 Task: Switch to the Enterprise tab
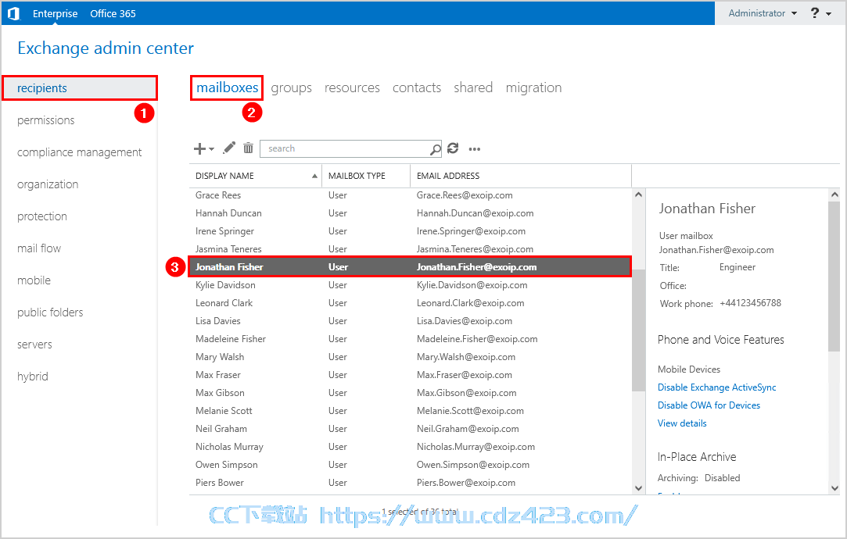coord(55,13)
